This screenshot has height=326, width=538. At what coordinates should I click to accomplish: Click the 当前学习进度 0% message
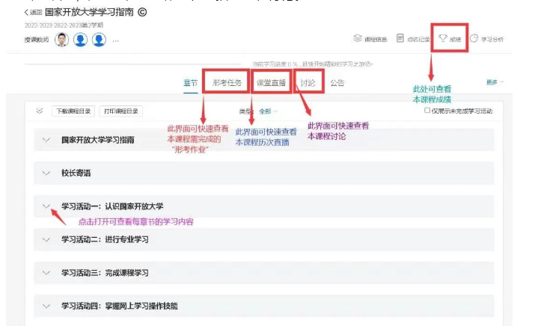click(313, 64)
